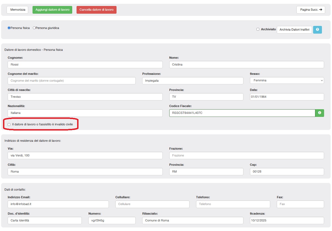Click the Cognome input field
Image resolution: width=332 pixels, height=231 pixels.
pos(85,65)
